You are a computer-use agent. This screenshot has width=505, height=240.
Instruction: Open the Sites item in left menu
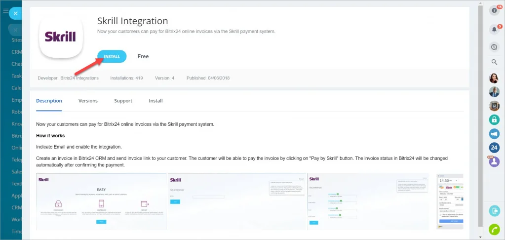click(17, 40)
